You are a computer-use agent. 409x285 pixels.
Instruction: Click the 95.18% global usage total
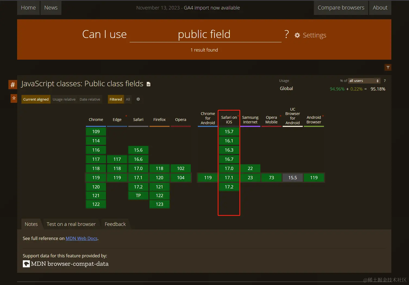pyautogui.click(x=378, y=89)
